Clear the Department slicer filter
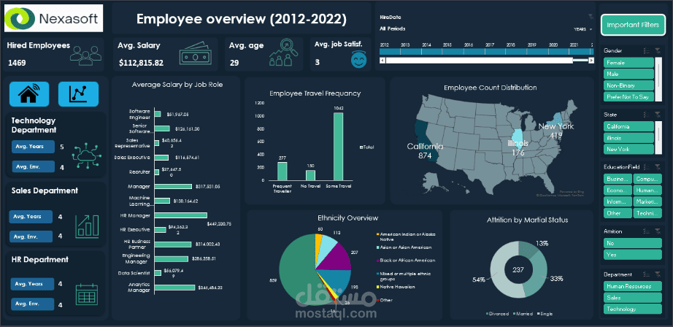This screenshot has height=327, width=673. pos(657,274)
